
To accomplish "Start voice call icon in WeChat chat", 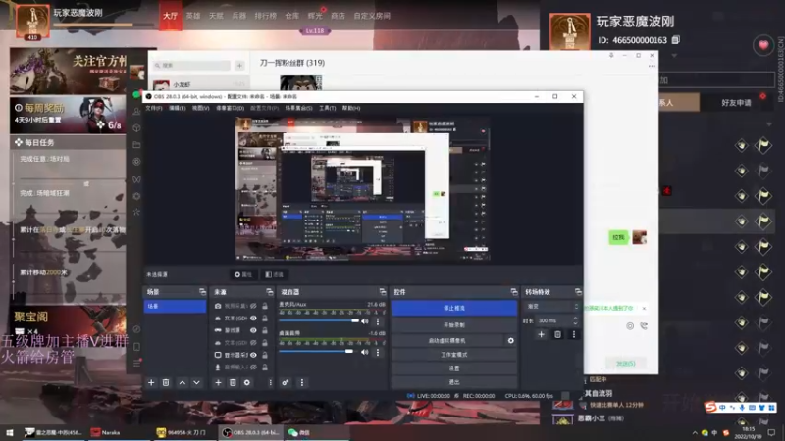I will click(644, 326).
